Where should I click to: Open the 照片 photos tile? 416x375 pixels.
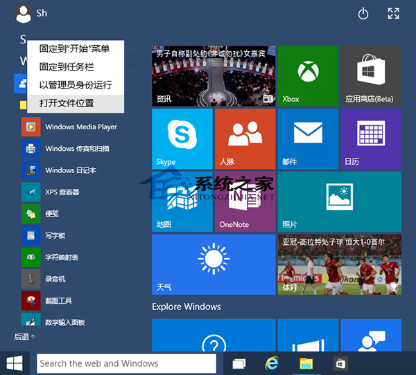340,202
